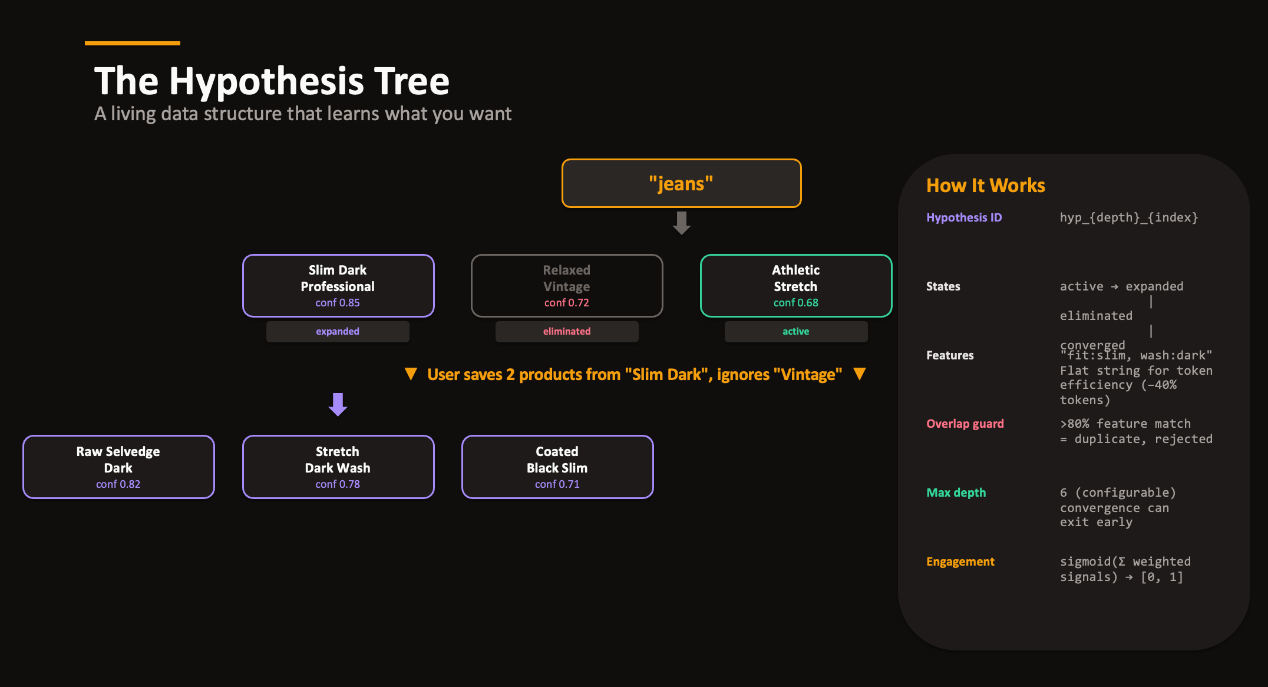This screenshot has height=687, width=1268.
Task: Click the Max depth label
Action: (x=956, y=493)
